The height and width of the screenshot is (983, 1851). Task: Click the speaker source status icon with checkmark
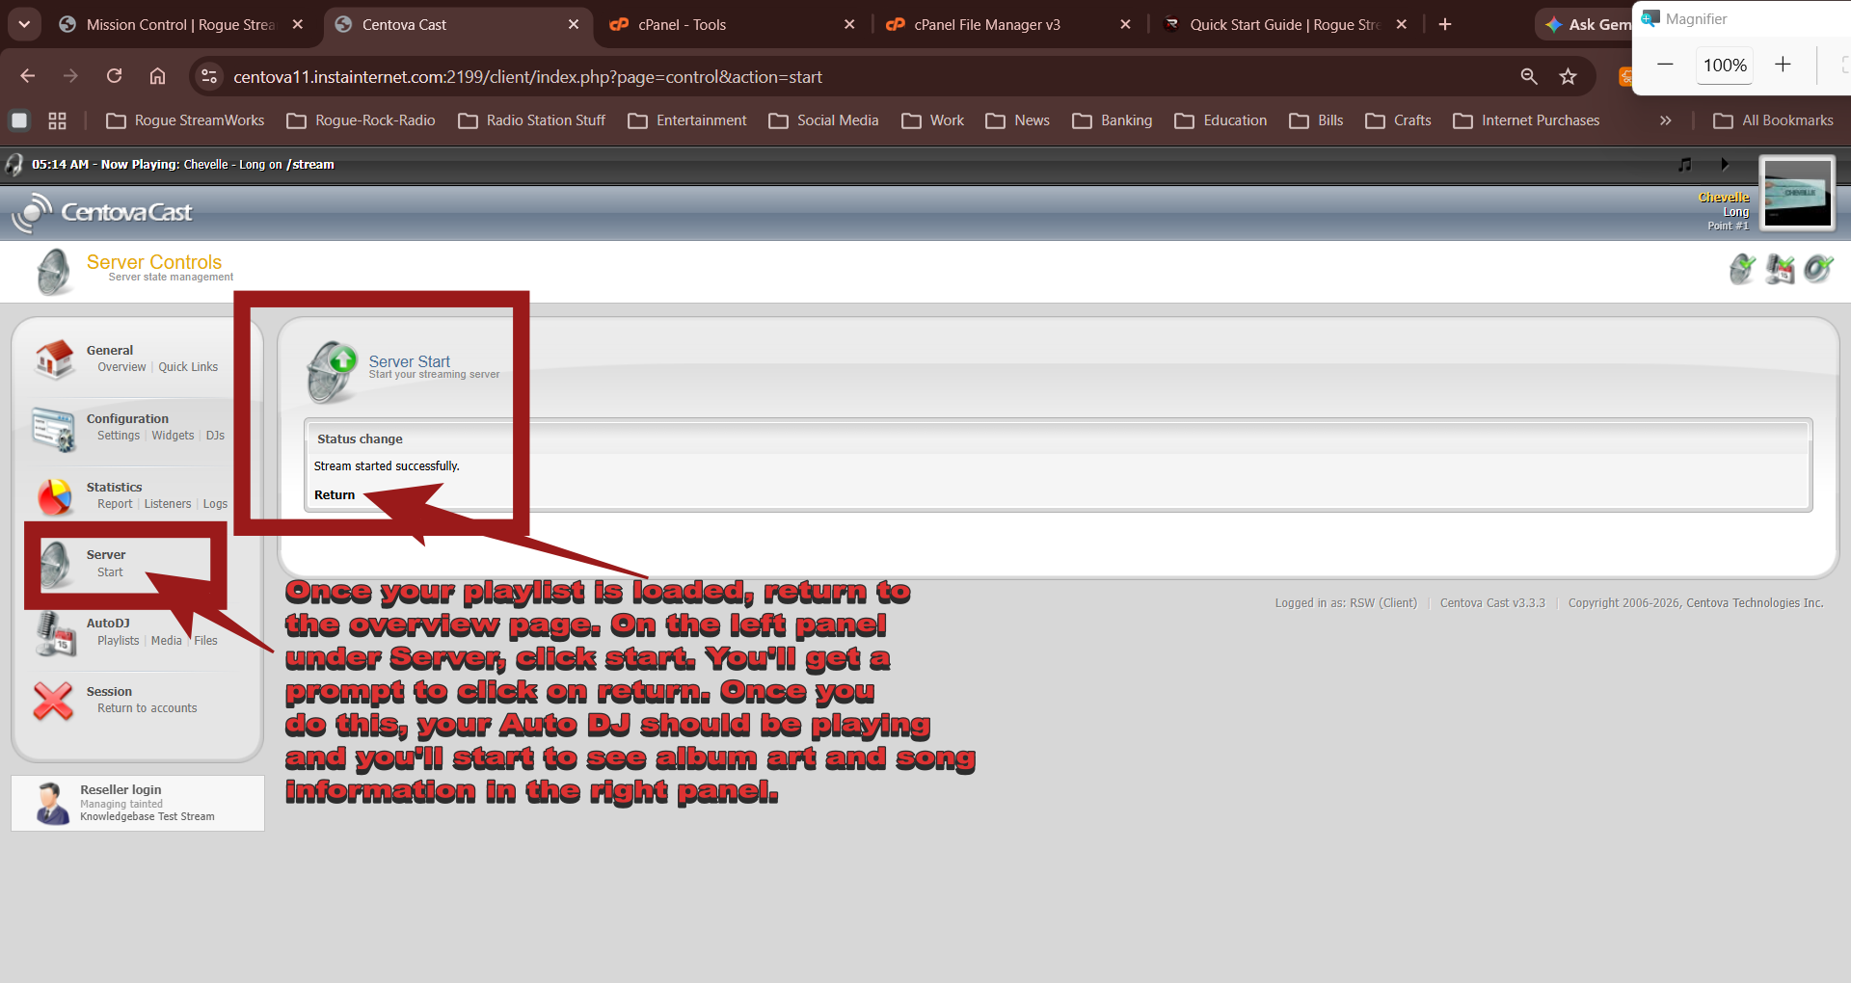[1818, 269]
